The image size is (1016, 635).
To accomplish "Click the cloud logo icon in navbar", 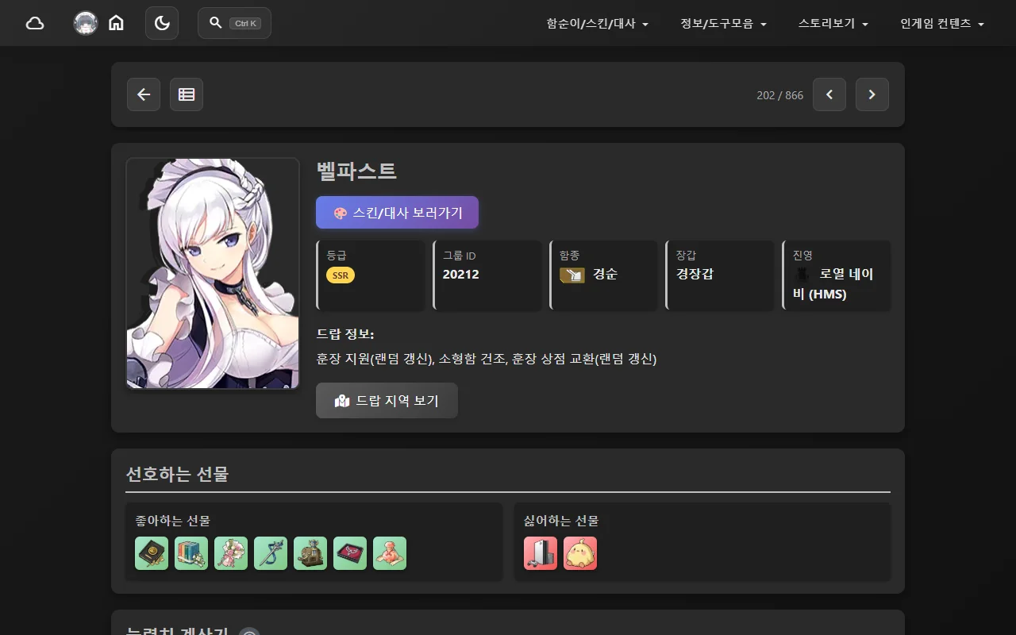I will point(35,23).
